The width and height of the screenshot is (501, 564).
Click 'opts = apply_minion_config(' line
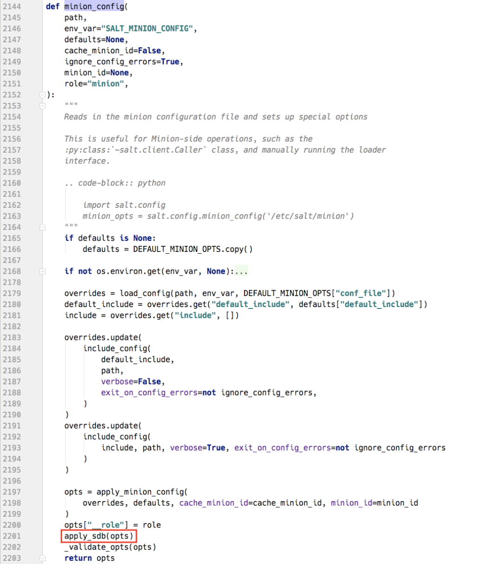coord(126,492)
